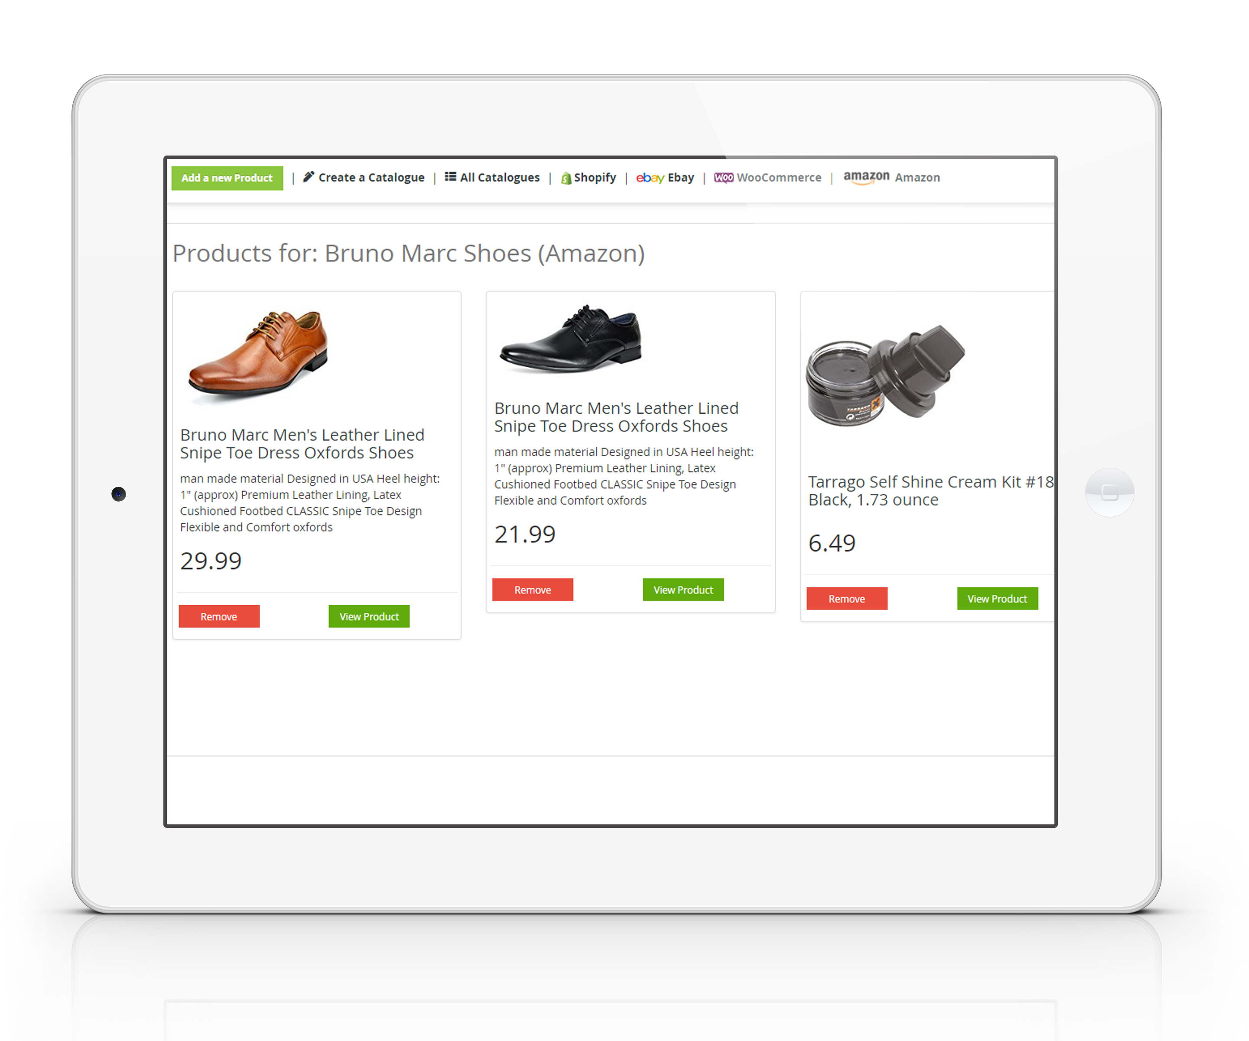Click the Woo logo icon

pos(723,177)
